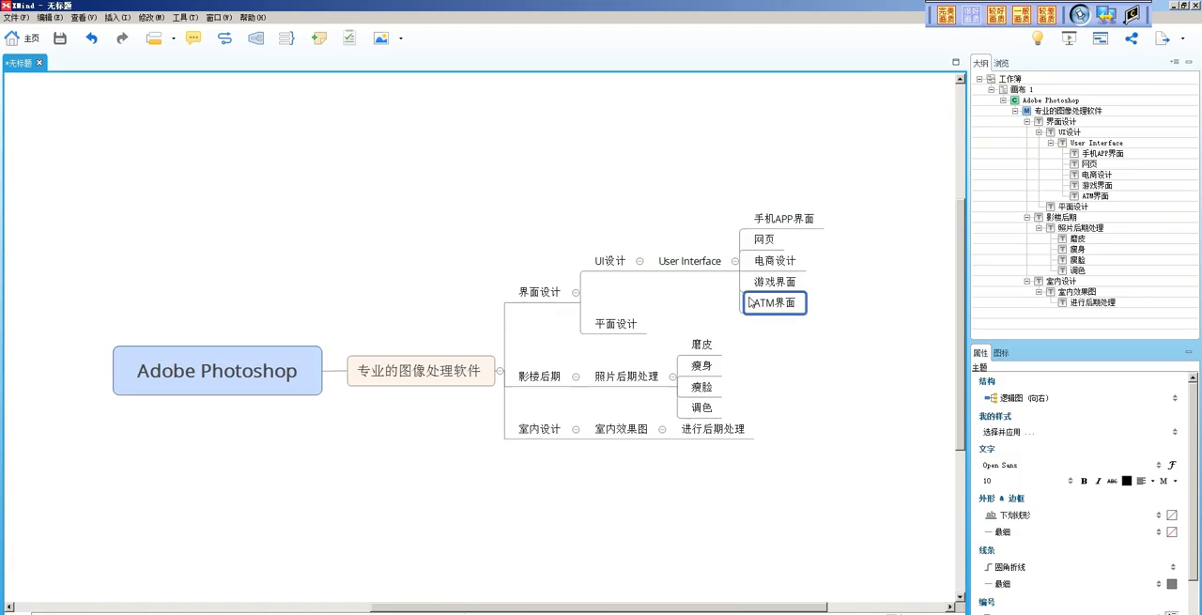The image size is (1202, 615).
Task: Select the Adobe Photoshop central topic
Action: (x=217, y=371)
